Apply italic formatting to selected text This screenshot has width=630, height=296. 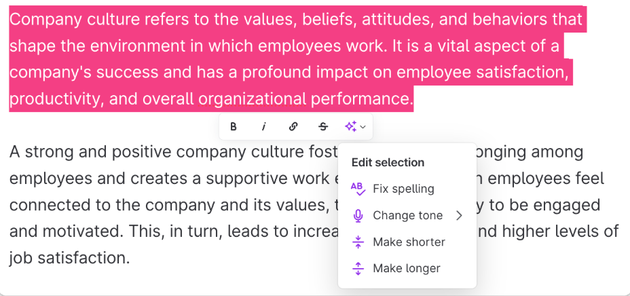(x=263, y=126)
